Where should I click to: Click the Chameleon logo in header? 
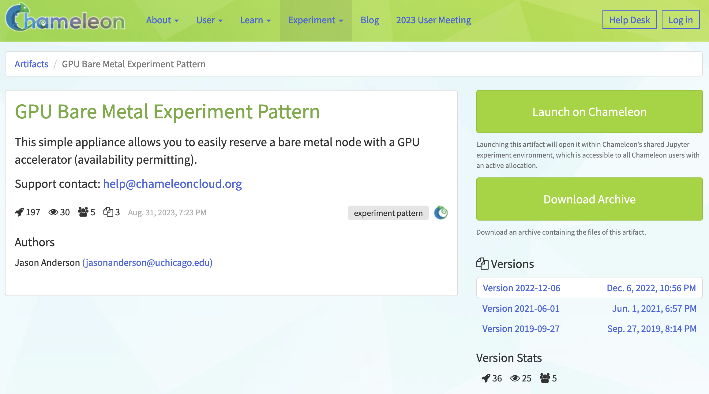(65, 19)
